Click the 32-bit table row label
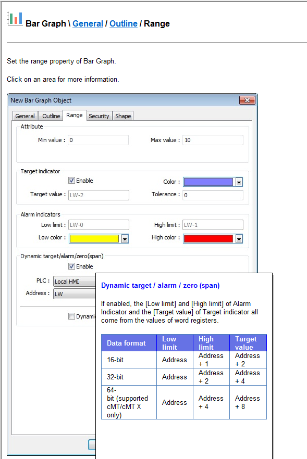 pyautogui.click(x=115, y=377)
